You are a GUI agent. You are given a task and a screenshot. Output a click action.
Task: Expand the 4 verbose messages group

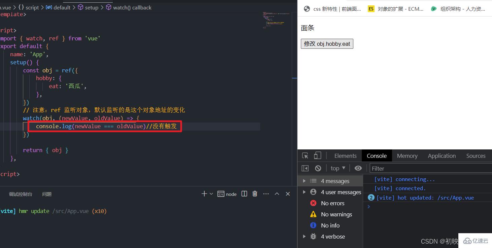click(x=304, y=237)
